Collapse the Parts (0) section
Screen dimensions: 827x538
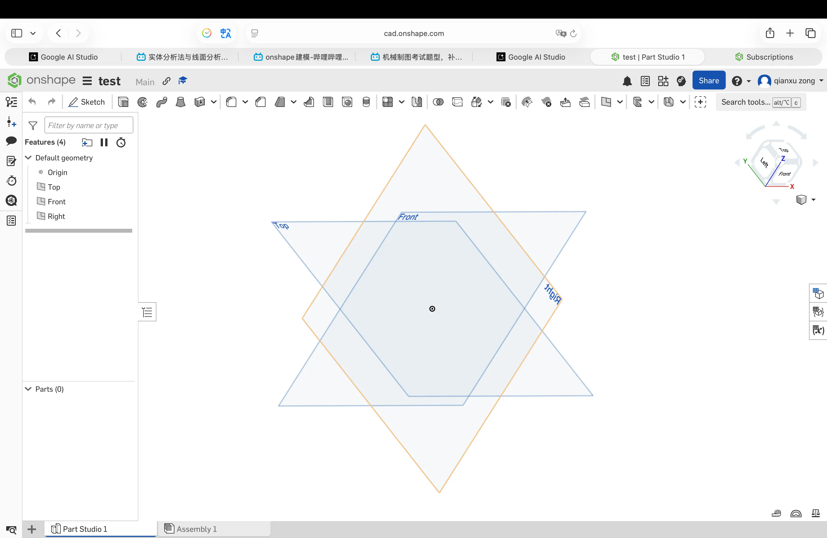[x=28, y=389]
